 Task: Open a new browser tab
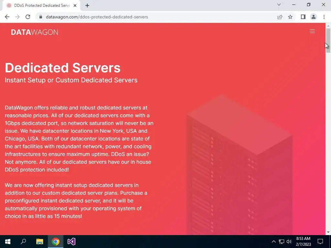(x=87, y=5)
